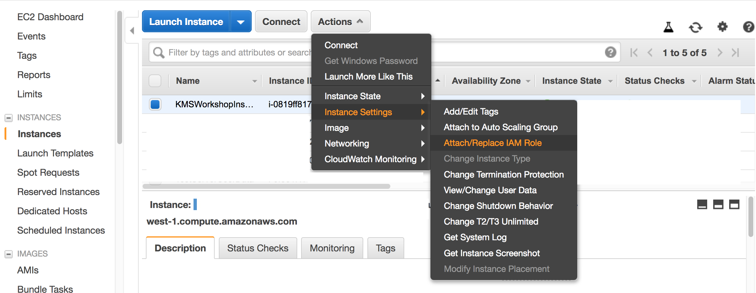Select Launch More Like This
Screen dimensions: 756x293
(371, 77)
